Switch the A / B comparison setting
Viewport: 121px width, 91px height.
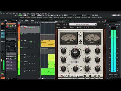click(79, 27)
